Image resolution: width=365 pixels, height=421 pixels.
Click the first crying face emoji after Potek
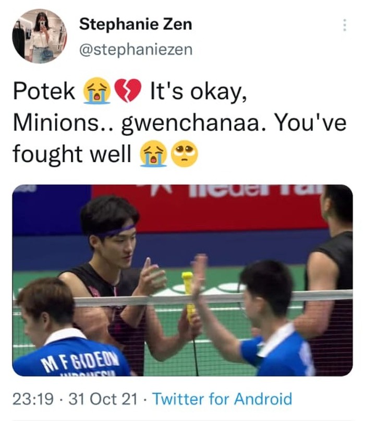(96, 91)
